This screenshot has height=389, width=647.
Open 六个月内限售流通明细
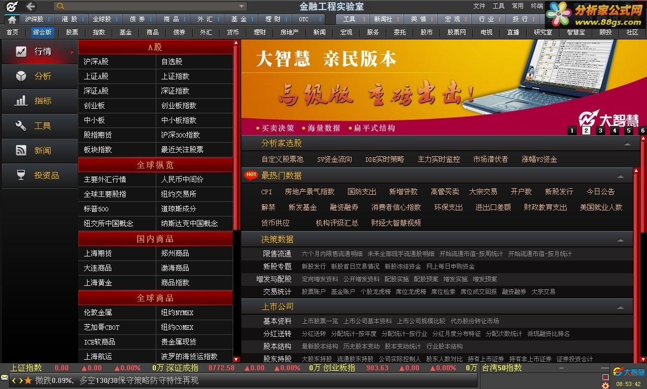click(x=332, y=254)
